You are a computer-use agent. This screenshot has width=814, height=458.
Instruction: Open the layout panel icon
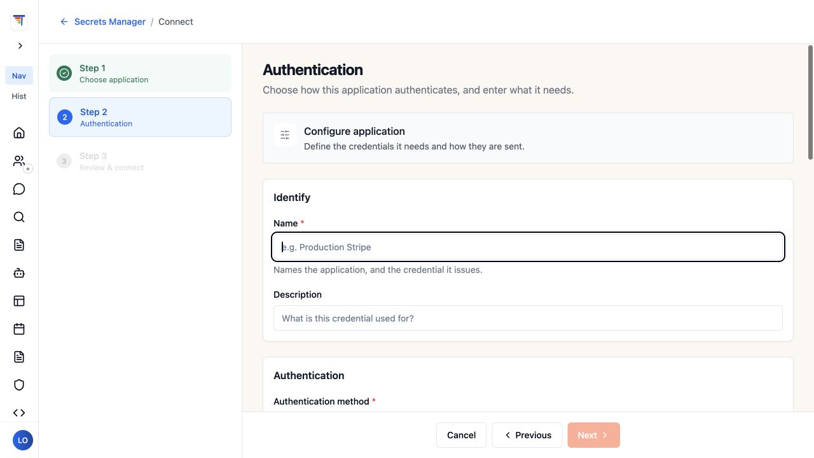[19, 301]
